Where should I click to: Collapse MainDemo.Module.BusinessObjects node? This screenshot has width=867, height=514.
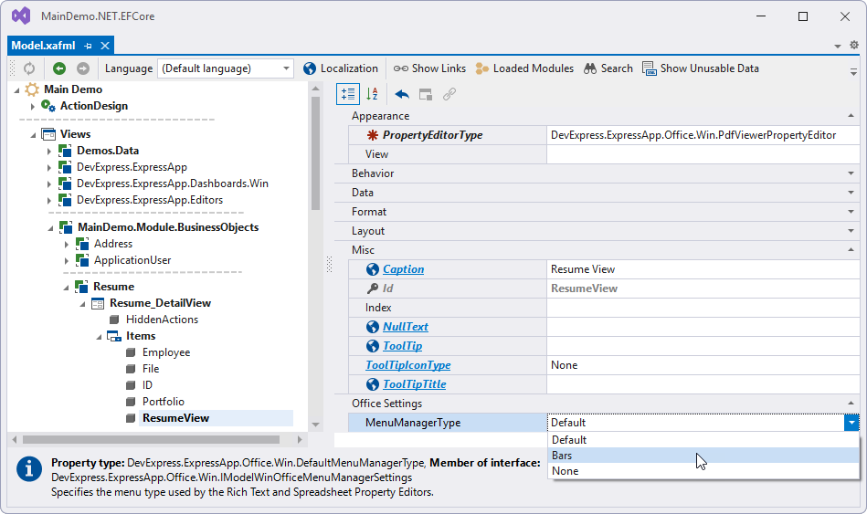(x=50, y=227)
